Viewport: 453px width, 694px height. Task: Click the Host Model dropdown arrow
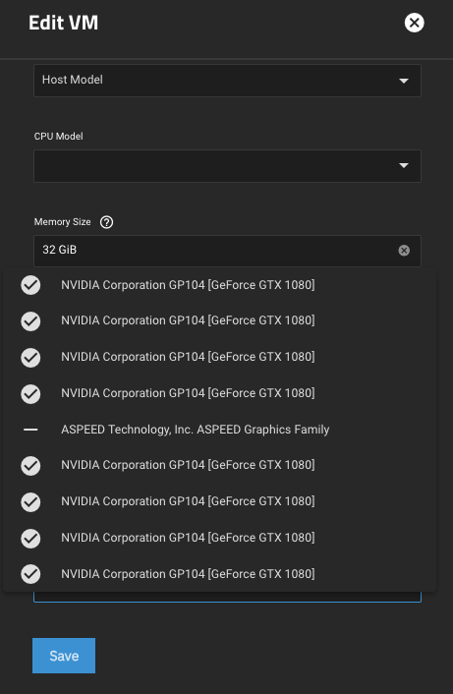point(404,81)
